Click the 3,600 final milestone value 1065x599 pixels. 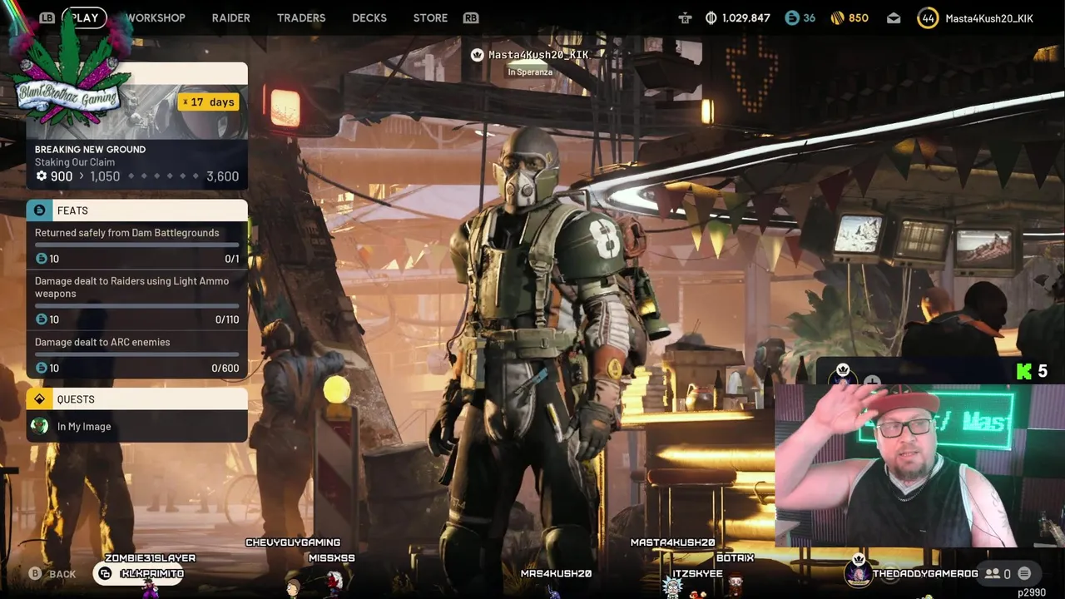(x=222, y=176)
